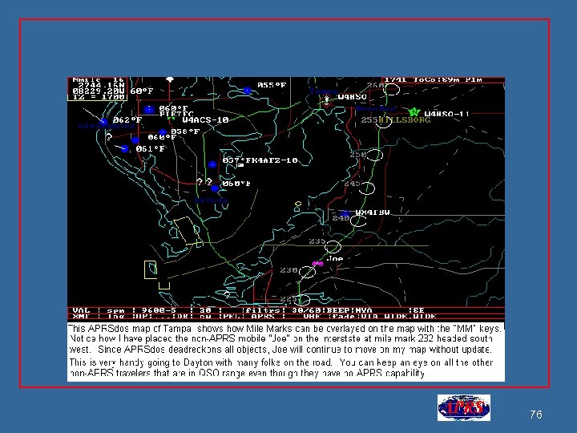Viewport: 577px width, 433px height.
Task: Click the mile mark 255 circle
Action: click(383, 122)
